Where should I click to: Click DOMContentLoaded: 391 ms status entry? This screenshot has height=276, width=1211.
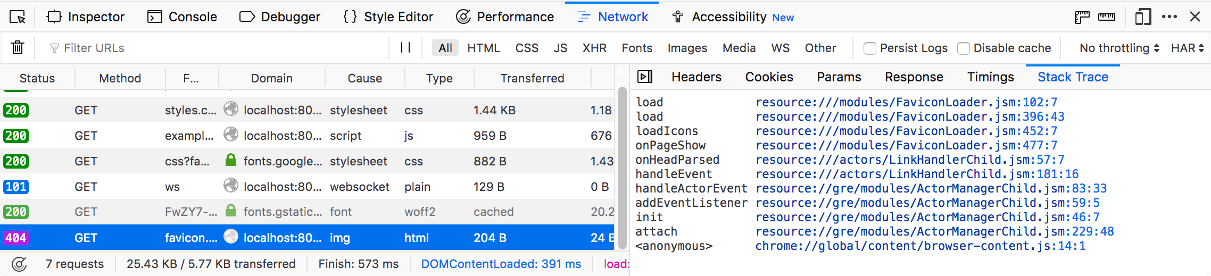(x=501, y=264)
